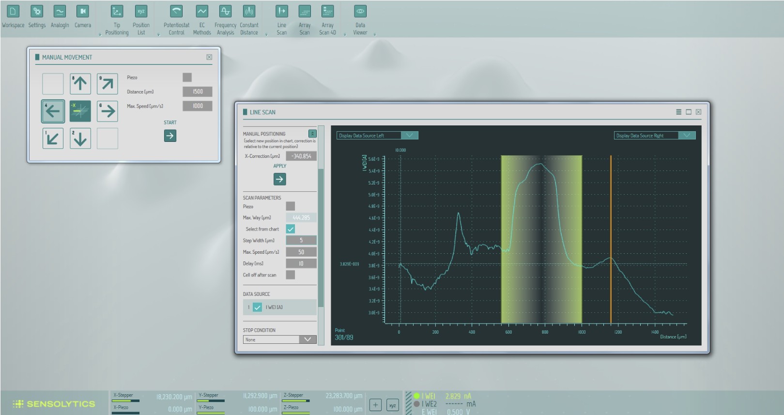The height and width of the screenshot is (415, 784).
Task: Move tip diagonally down-left with arrow 1
Action: (x=53, y=138)
